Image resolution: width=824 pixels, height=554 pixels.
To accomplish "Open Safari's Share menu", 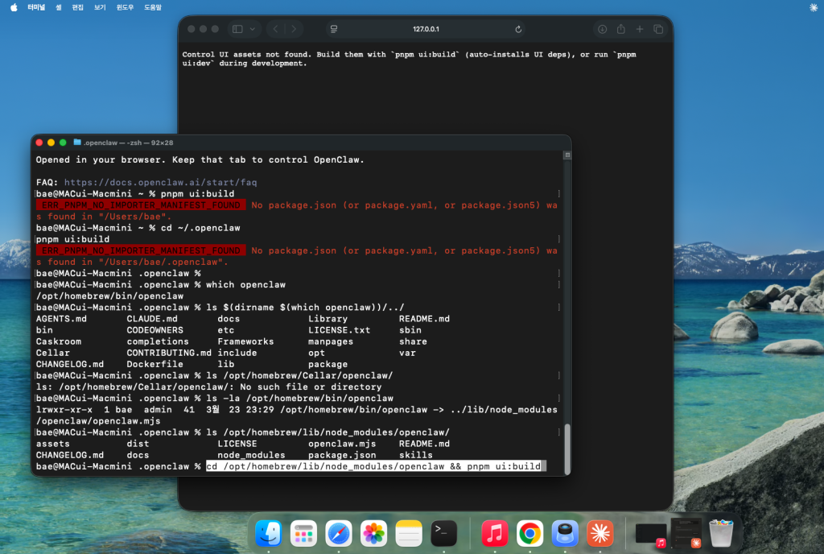I will pos(620,29).
